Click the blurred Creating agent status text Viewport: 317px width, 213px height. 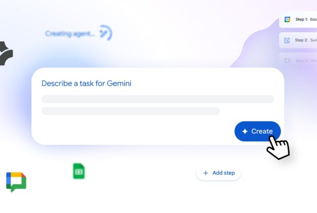click(x=70, y=33)
